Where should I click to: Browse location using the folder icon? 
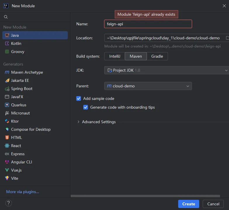click(227, 38)
